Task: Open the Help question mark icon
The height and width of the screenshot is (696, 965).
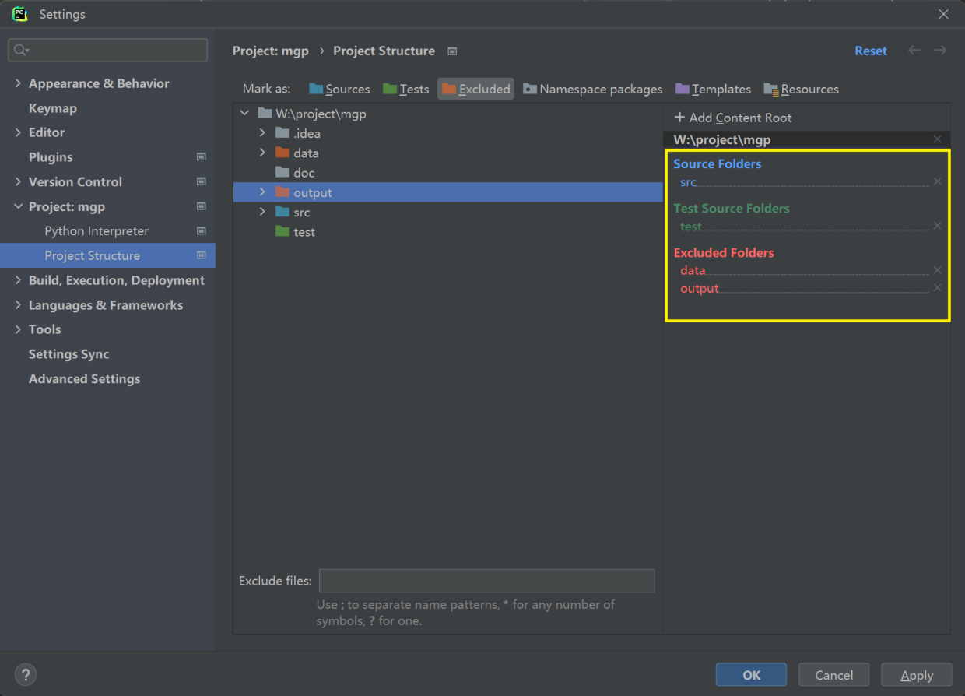Action: pos(25,674)
